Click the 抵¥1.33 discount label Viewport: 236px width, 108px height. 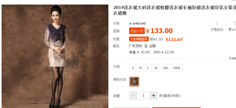click(x=156, y=39)
